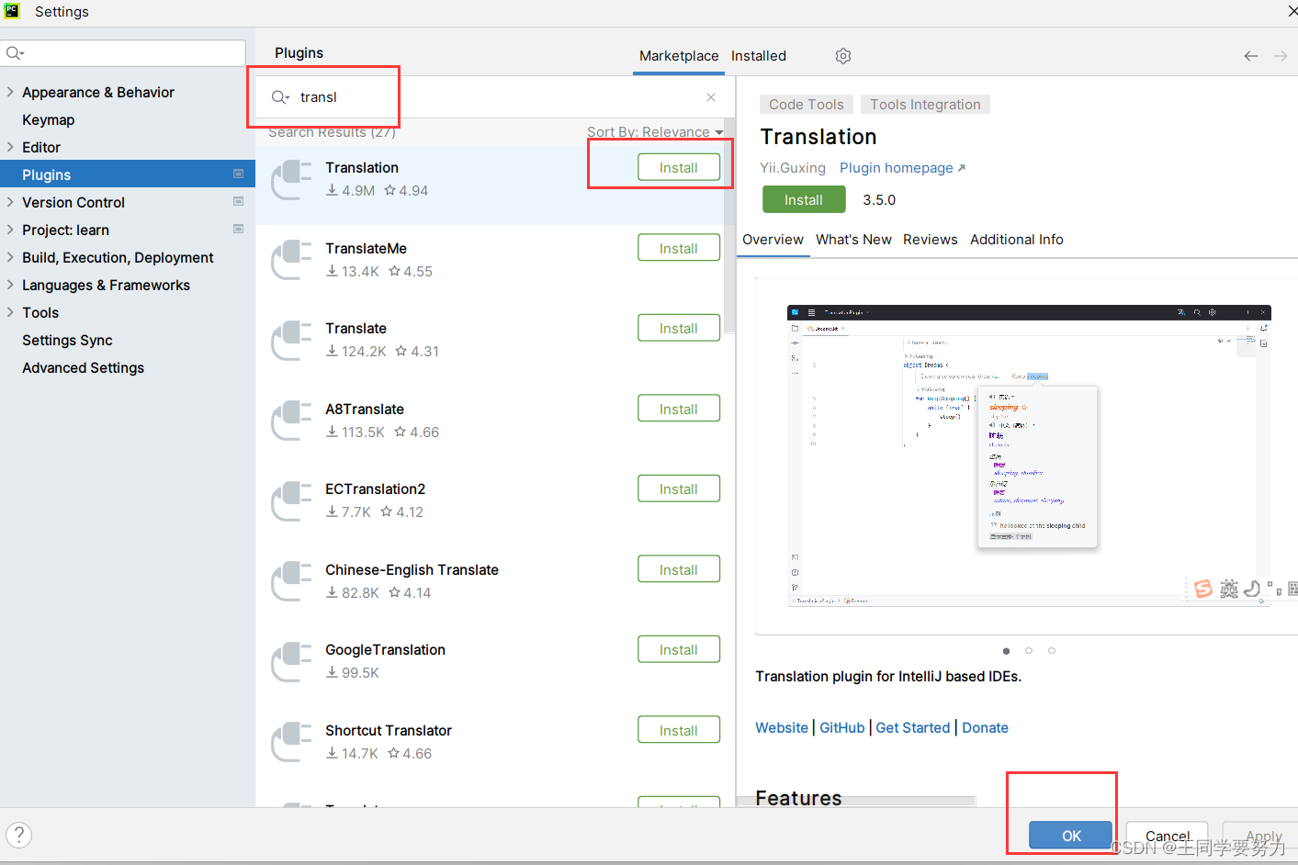Image resolution: width=1298 pixels, height=865 pixels.
Task: Click the Plugins row project-level icon
Action: click(x=239, y=174)
